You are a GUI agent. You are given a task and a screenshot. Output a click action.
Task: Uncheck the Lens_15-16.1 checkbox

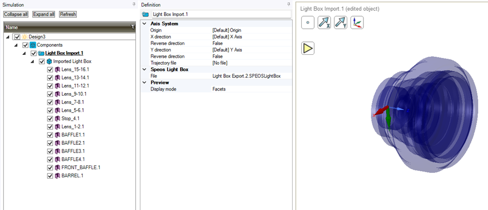point(50,69)
